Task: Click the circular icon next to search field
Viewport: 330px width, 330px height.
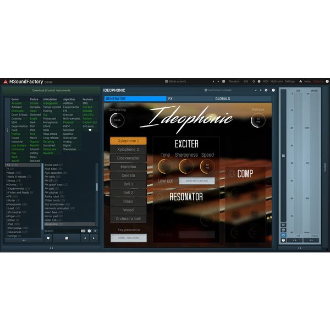Action: pos(89,231)
